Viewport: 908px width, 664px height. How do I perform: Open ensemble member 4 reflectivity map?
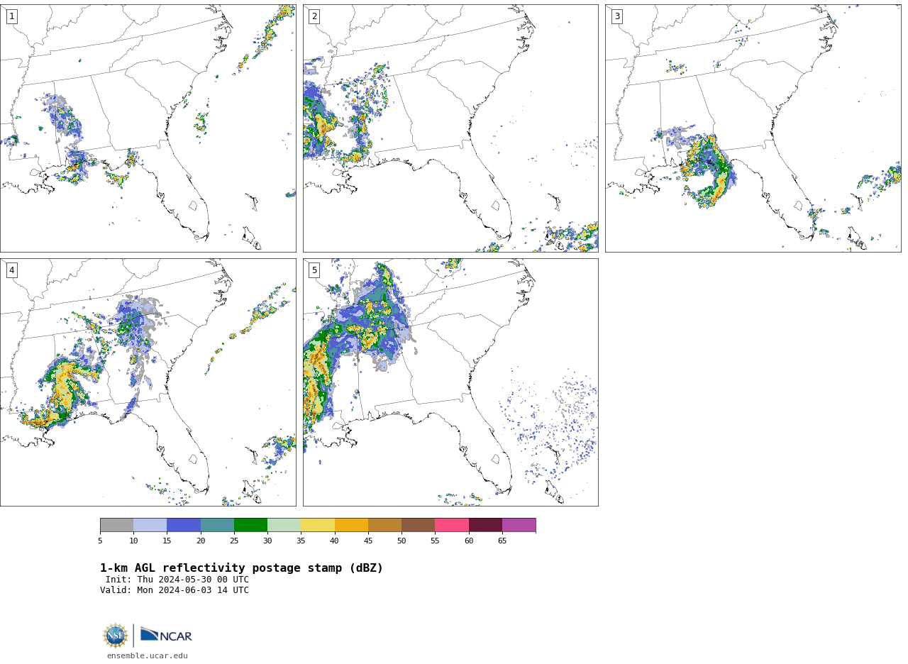[148, 382]
